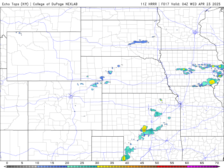Screen dimensions: 224x168
Task: Click the colorbar label "70"
Action: [x=217, y=163]
